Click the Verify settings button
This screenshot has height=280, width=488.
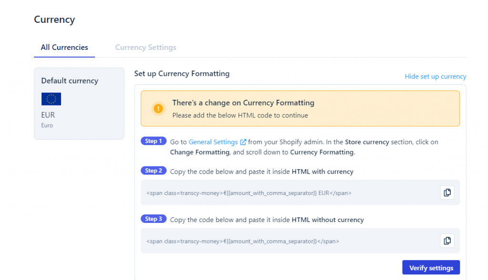pos(431,267)
